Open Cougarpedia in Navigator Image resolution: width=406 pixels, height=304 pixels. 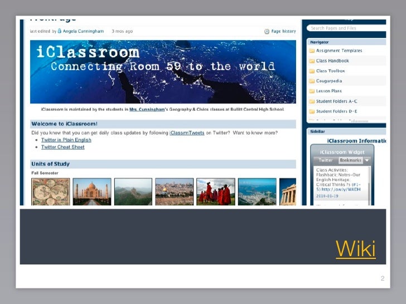pyautogui.click(x=329, y=81)
